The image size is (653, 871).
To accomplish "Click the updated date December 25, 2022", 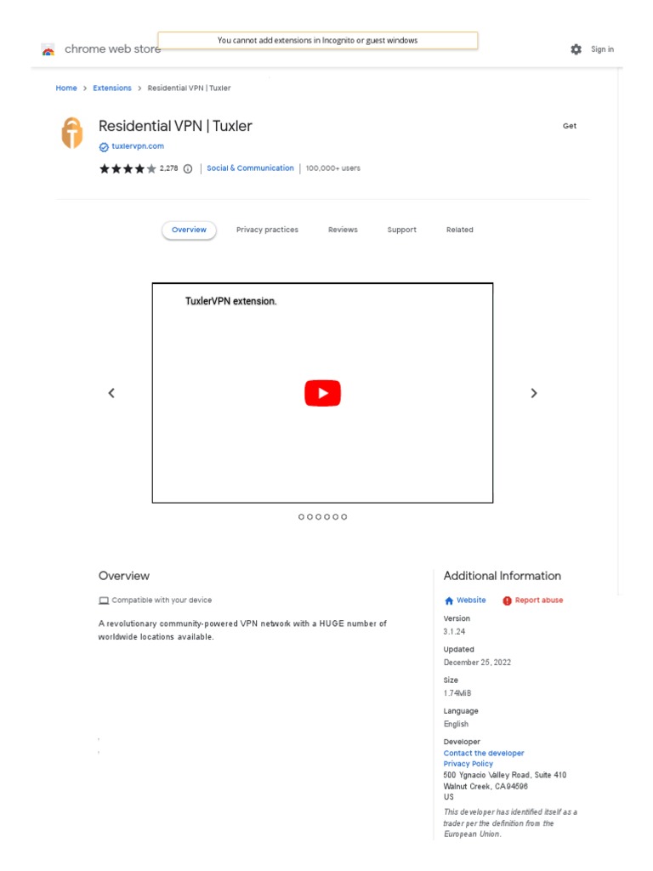I will pyautogui.click(x=477, y=663).
